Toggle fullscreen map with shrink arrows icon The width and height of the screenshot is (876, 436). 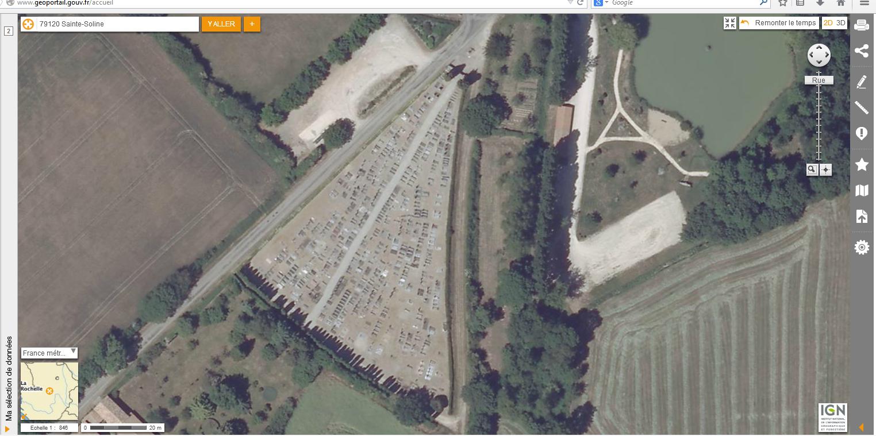(730, 23)
